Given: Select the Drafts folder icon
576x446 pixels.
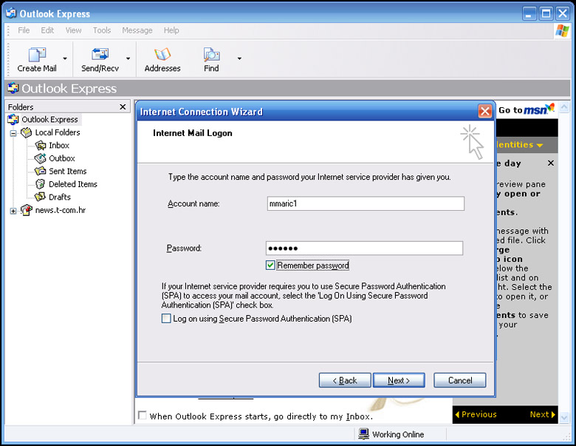Looking at the screenshot, I should coord(40,197).
